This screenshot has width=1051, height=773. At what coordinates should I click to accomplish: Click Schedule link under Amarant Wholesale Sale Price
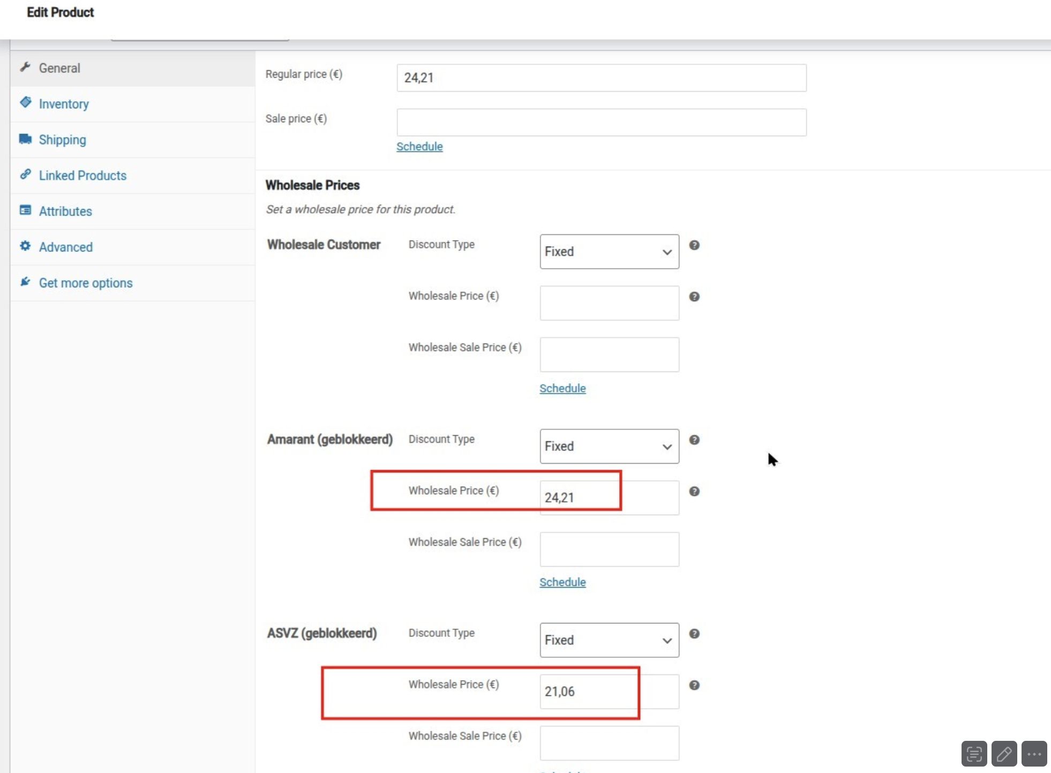coord(562,582)
